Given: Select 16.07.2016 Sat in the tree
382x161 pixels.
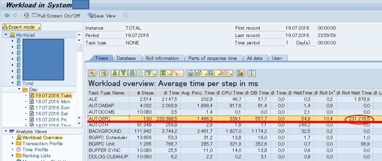Looking at the screenshot, I should [48, 113].
